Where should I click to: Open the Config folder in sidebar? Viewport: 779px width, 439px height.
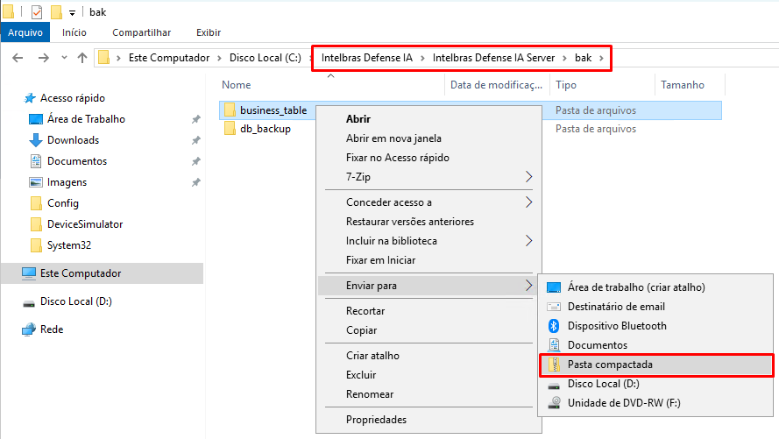(62, 203)
